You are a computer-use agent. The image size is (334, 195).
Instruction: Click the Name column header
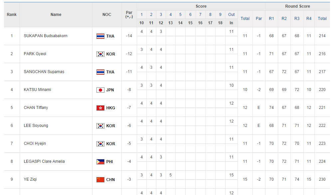(x=56, y=15)
